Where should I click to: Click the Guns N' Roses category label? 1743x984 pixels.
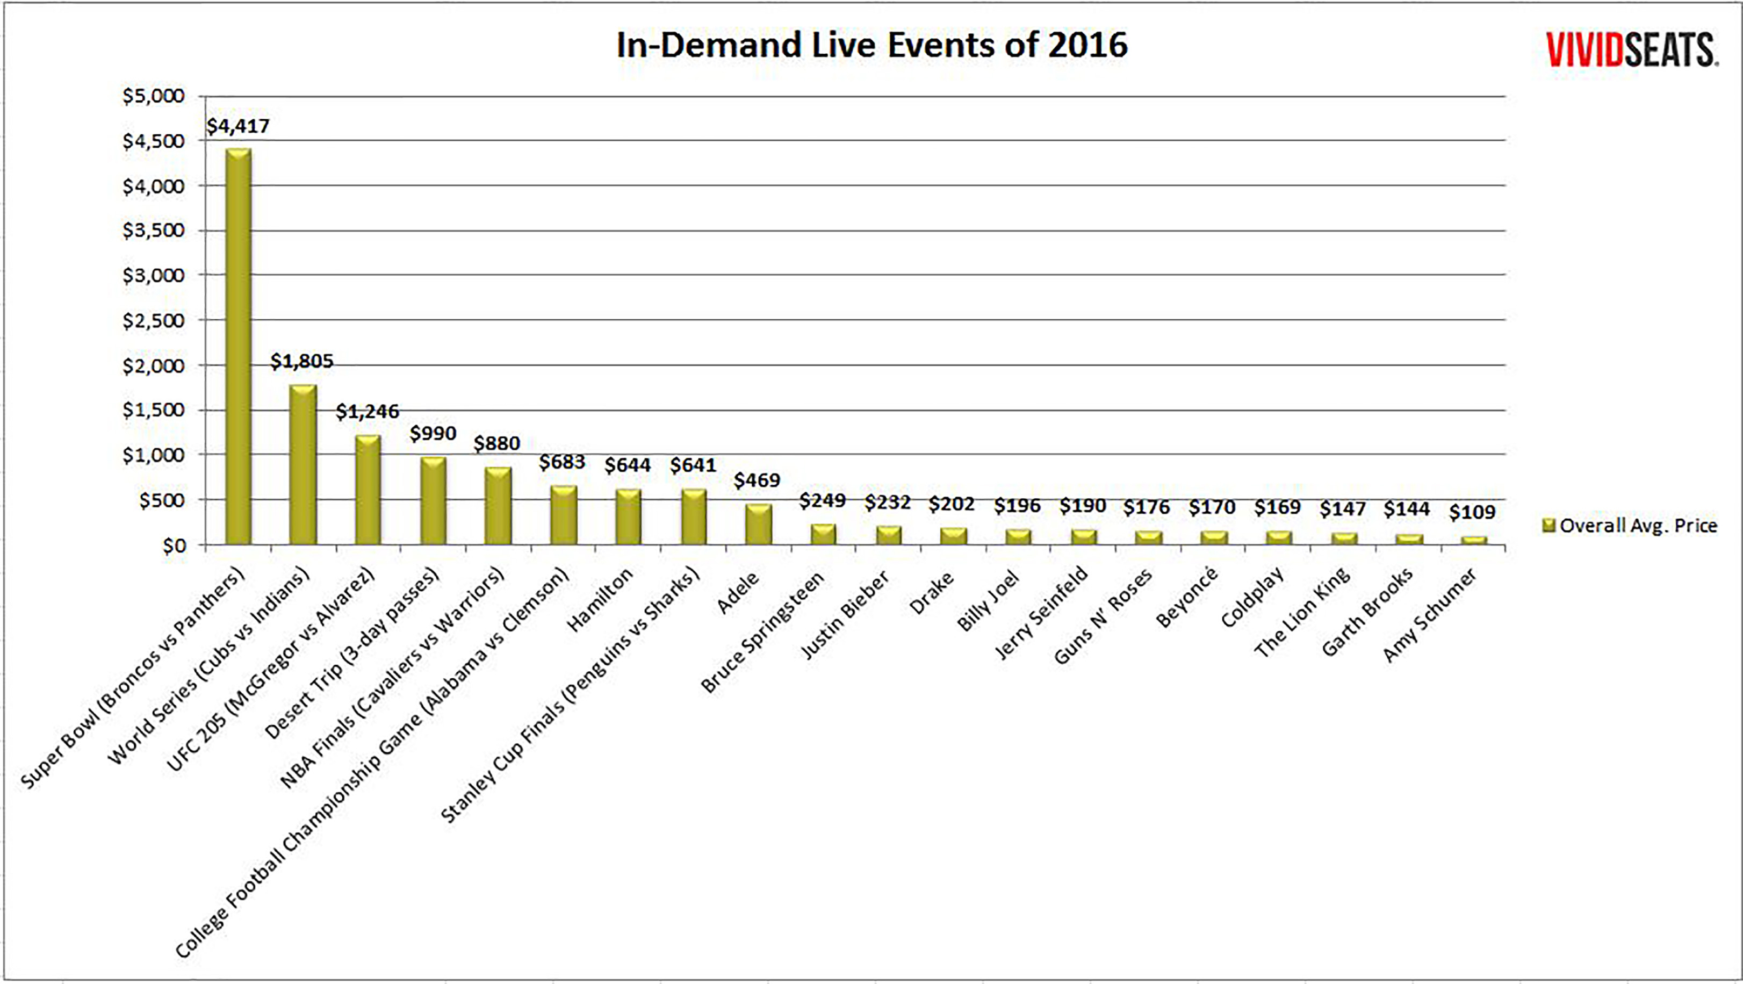pyautogui.click(x=1103, y=616)
